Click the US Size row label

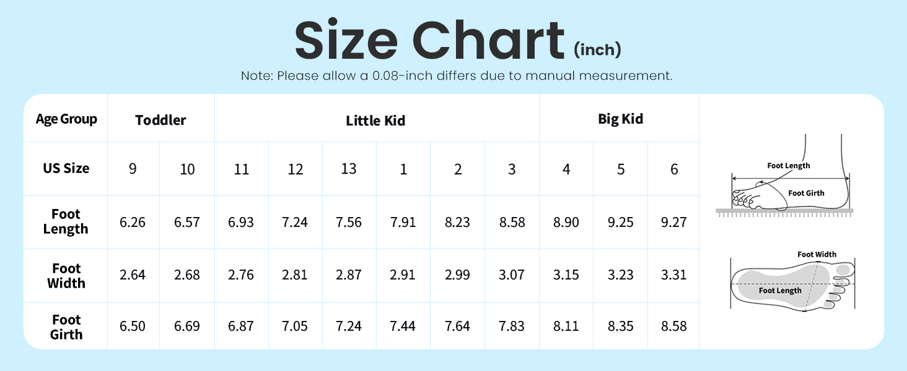pos(66,168)
